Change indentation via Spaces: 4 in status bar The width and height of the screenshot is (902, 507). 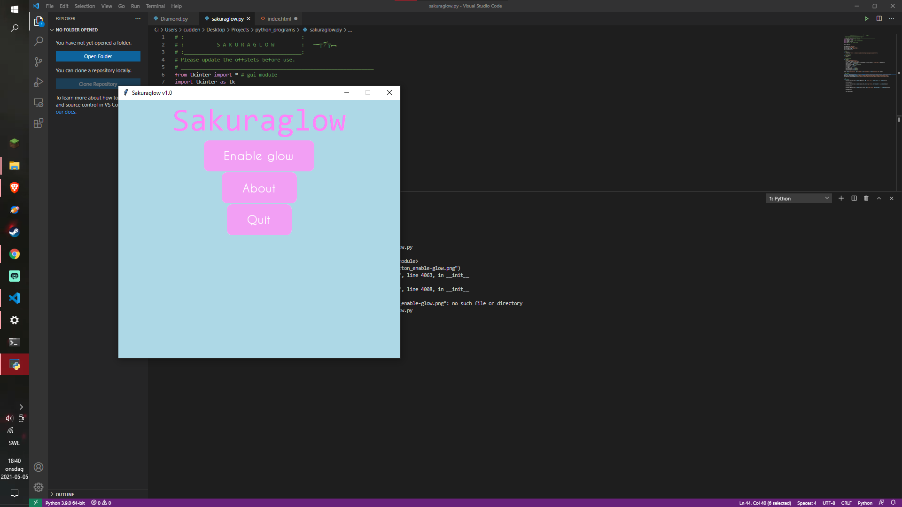point(807,503)
